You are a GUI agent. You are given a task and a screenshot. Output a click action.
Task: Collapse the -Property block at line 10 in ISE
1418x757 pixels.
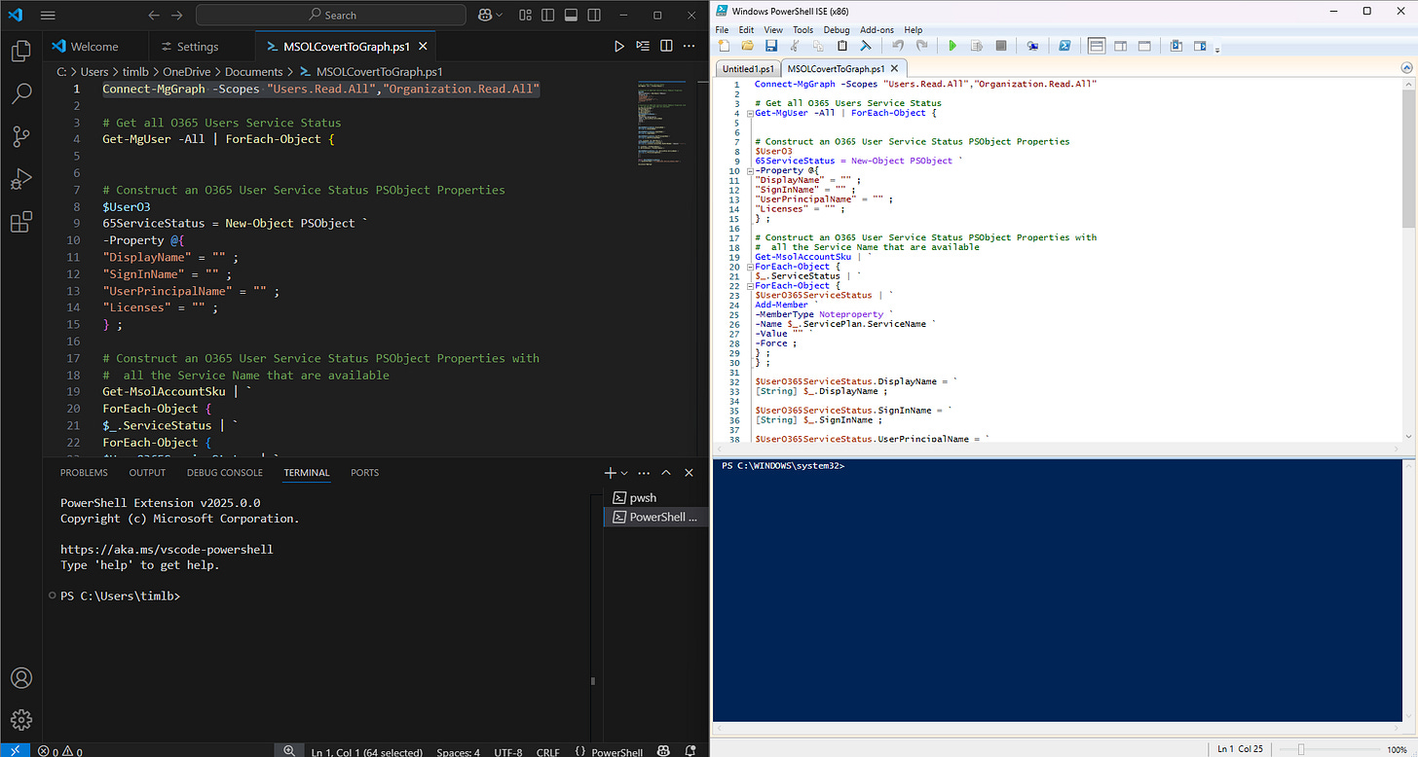point(750,170)
